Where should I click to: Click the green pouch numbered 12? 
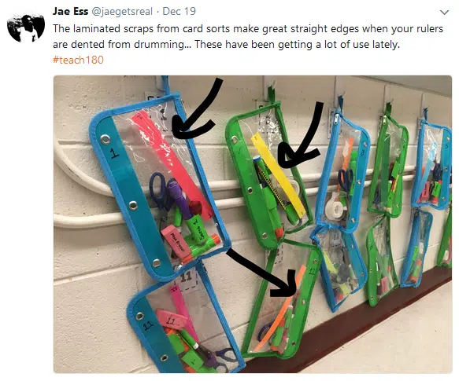pyautogui.click(x=283, y=301)
